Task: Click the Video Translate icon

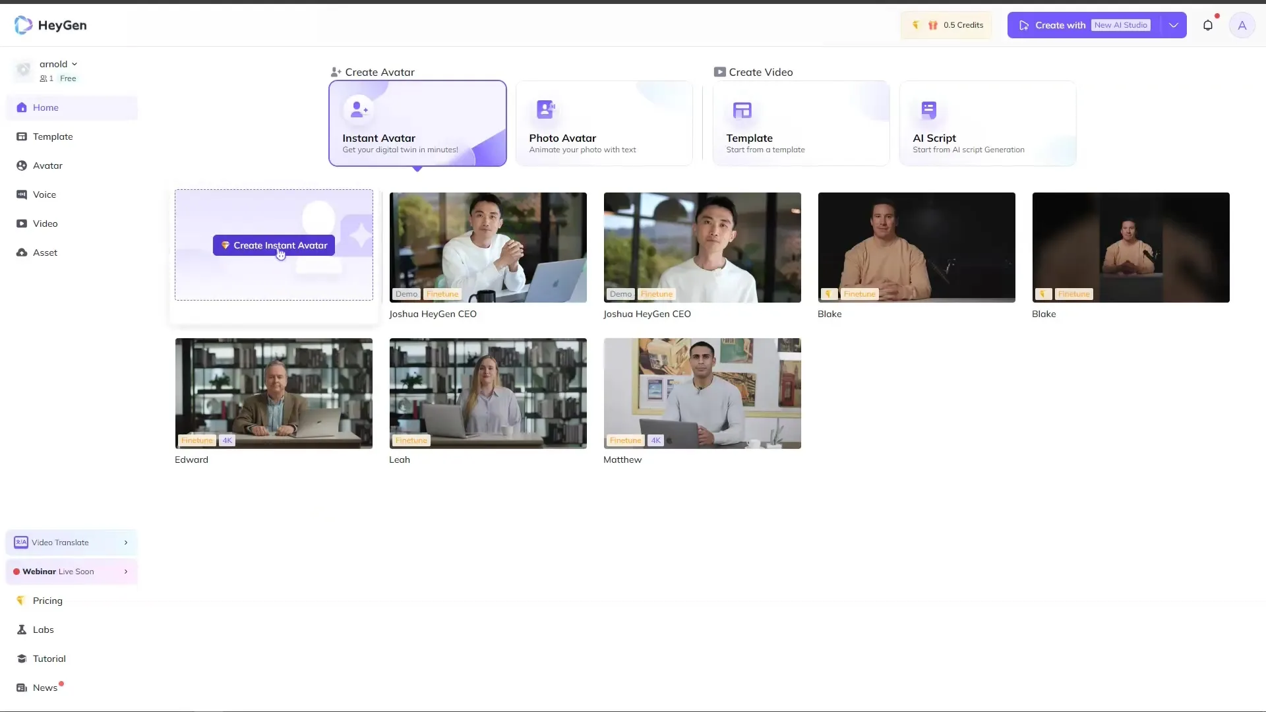Action: click(x=21, y=543)
